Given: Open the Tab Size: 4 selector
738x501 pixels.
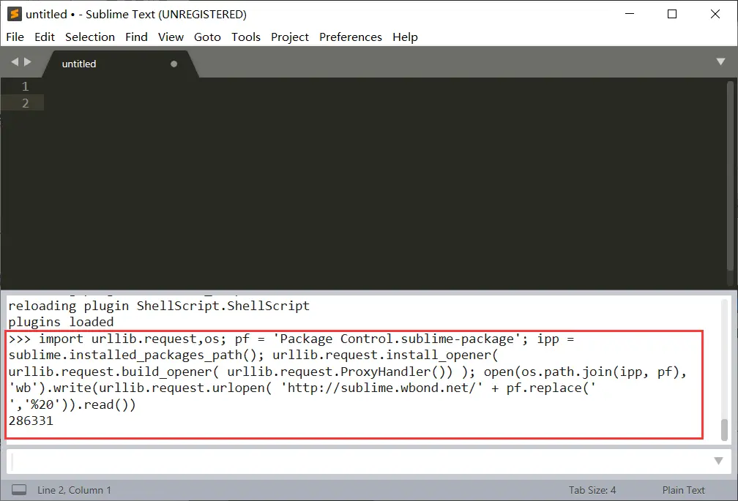Looking at the screenshot, I should pyautogui.click(x=592, y=490).
